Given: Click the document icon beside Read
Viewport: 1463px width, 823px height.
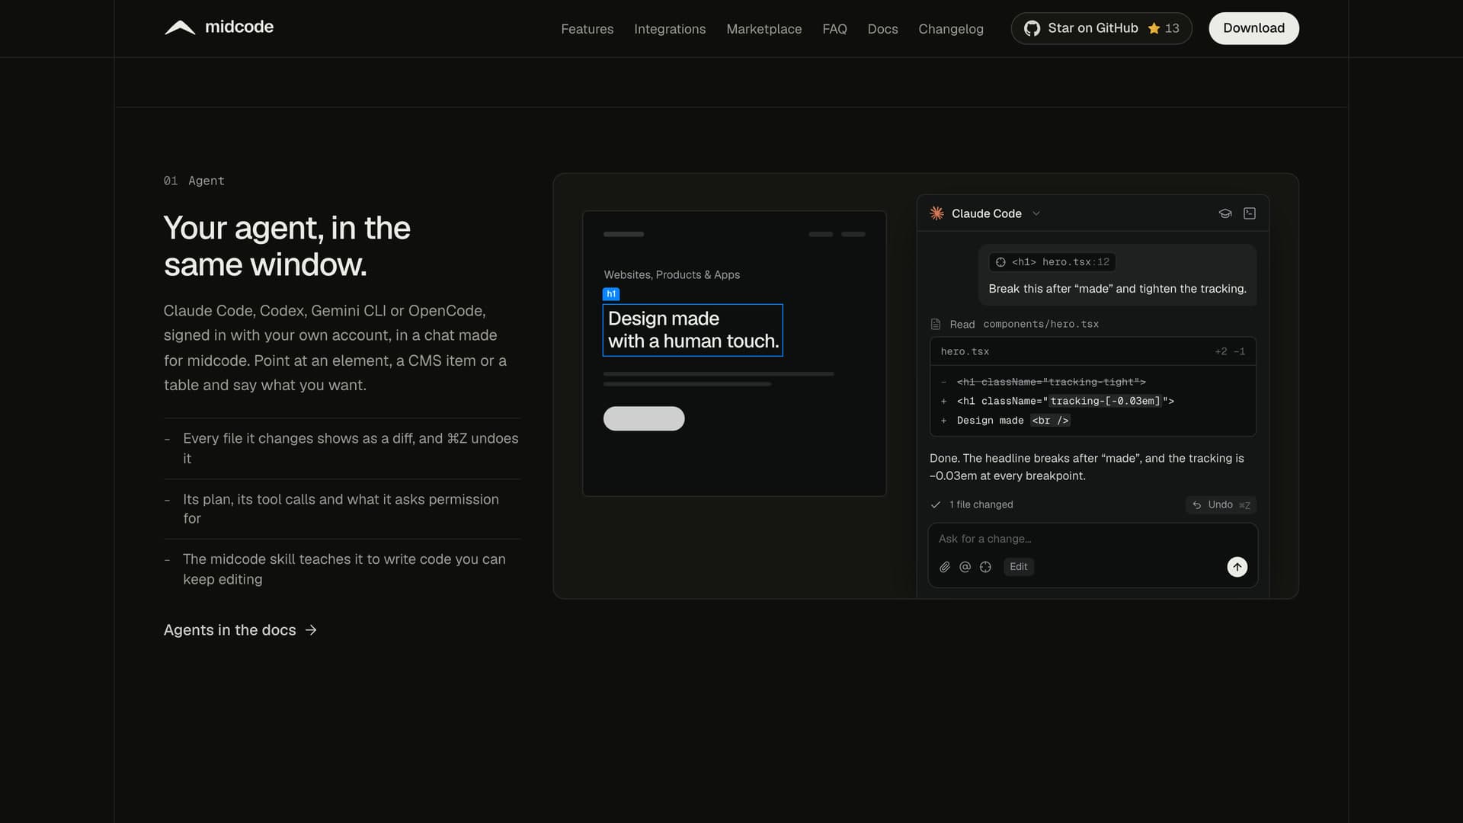Looking at the screenshot, I should 936,325.
